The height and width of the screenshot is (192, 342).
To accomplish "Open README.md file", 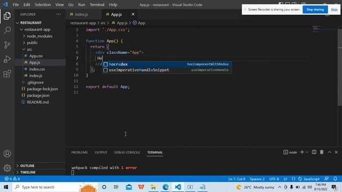I will pos(40,102).
